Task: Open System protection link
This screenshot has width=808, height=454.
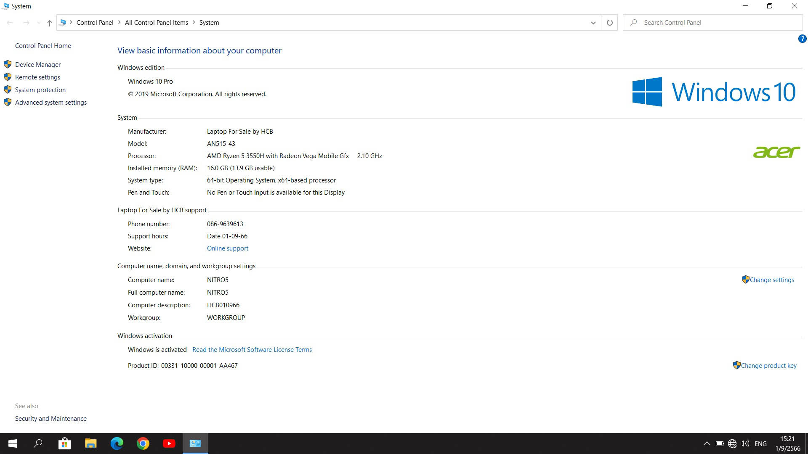Action: tap(40, 90)
